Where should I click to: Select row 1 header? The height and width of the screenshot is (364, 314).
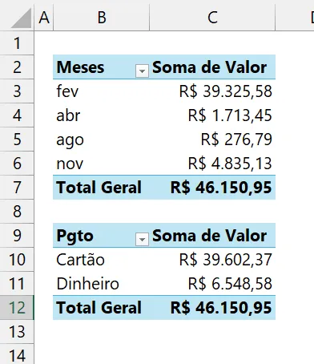17,43
